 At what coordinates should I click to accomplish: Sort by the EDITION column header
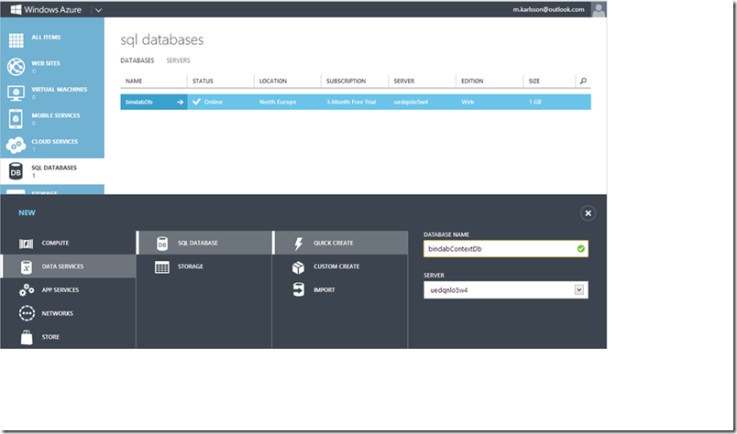tap(472, 81)
